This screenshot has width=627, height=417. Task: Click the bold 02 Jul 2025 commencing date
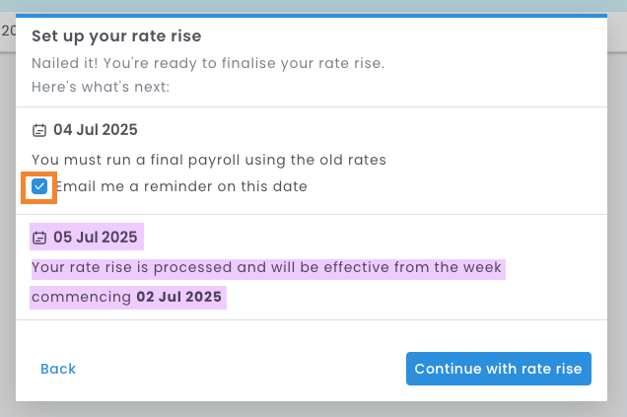[x=179, y=297]
